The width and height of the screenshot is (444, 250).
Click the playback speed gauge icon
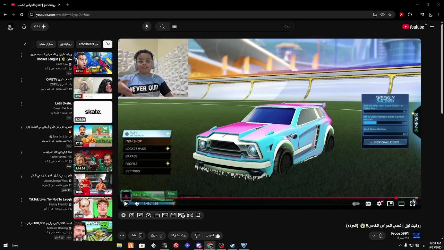tap(148, 215)
